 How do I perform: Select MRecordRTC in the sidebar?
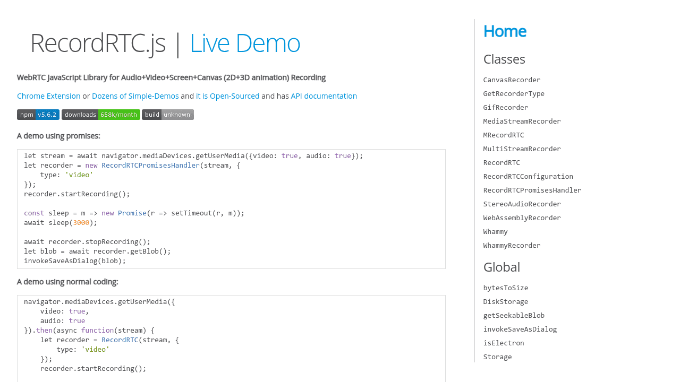(504, 135)
